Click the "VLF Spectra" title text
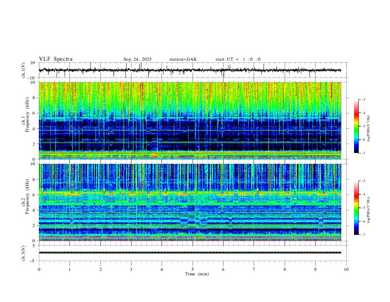 click(56, 59)
